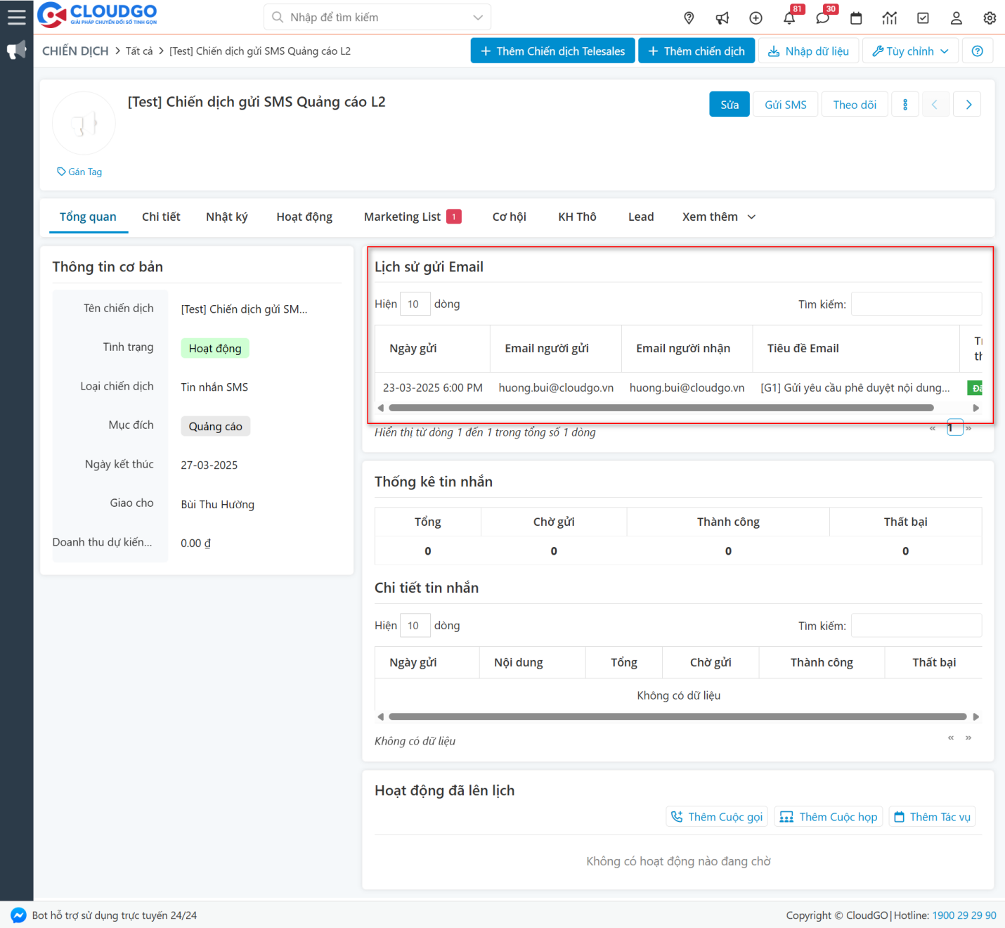The width and height of the screenshot is (1005, 928).
Task: Click the location pin icon
Action: click(689, 18)
